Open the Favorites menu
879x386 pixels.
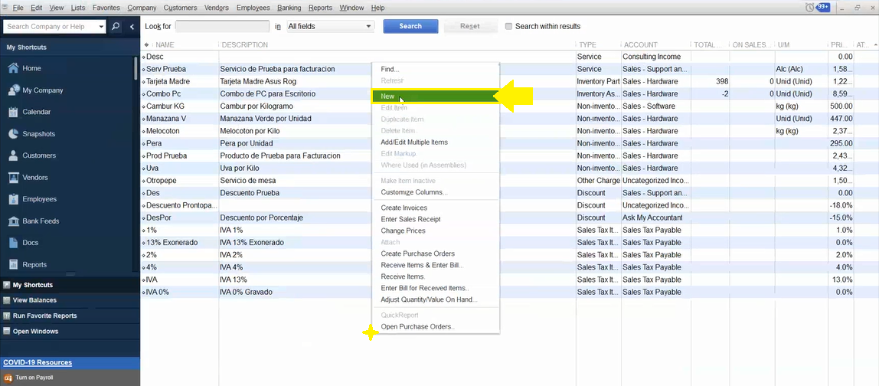pyautogui.click(x=106, y=8)
